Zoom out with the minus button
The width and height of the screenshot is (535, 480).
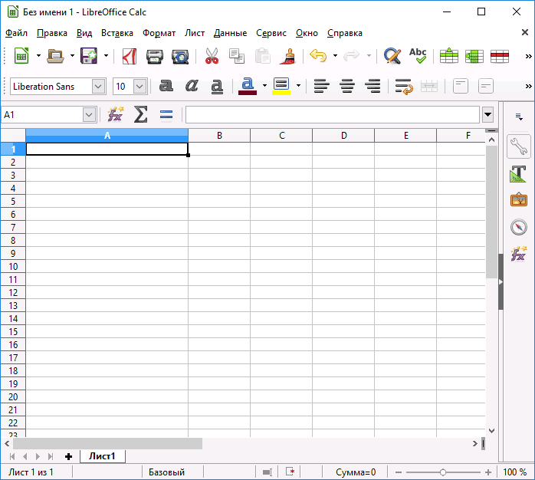pos(399,472)
